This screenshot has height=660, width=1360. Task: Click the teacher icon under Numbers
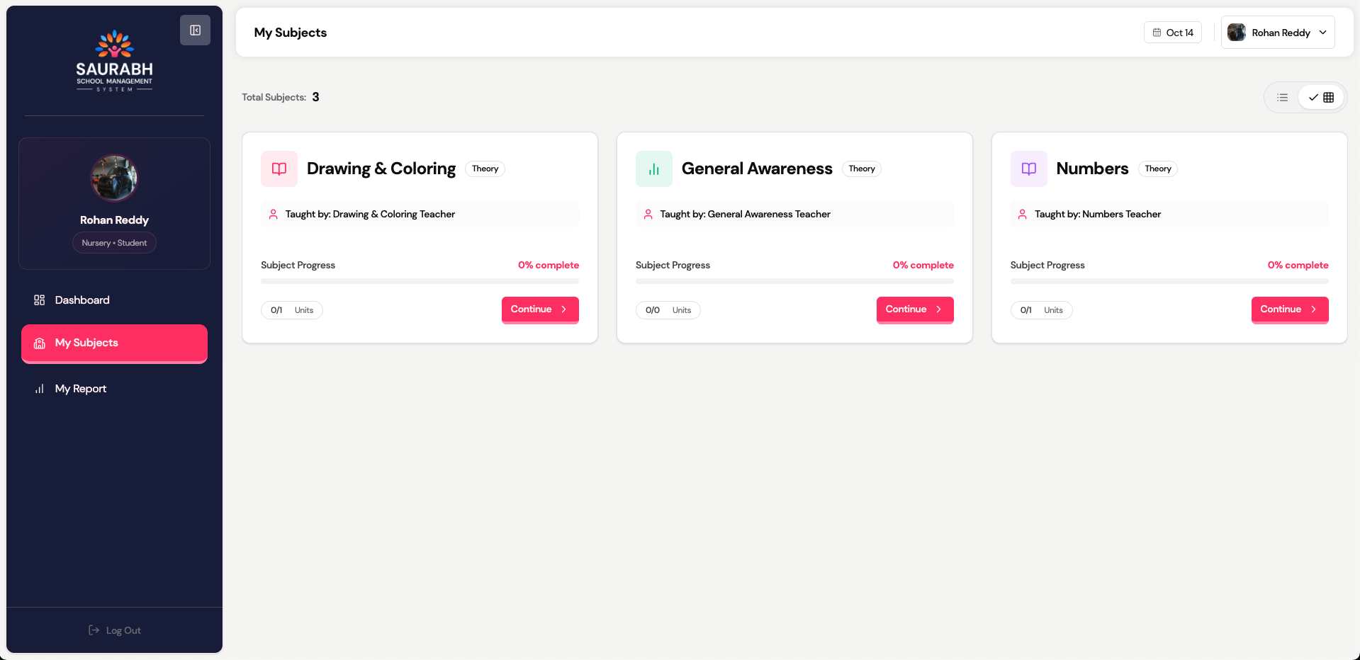(x=1022, y=214)
